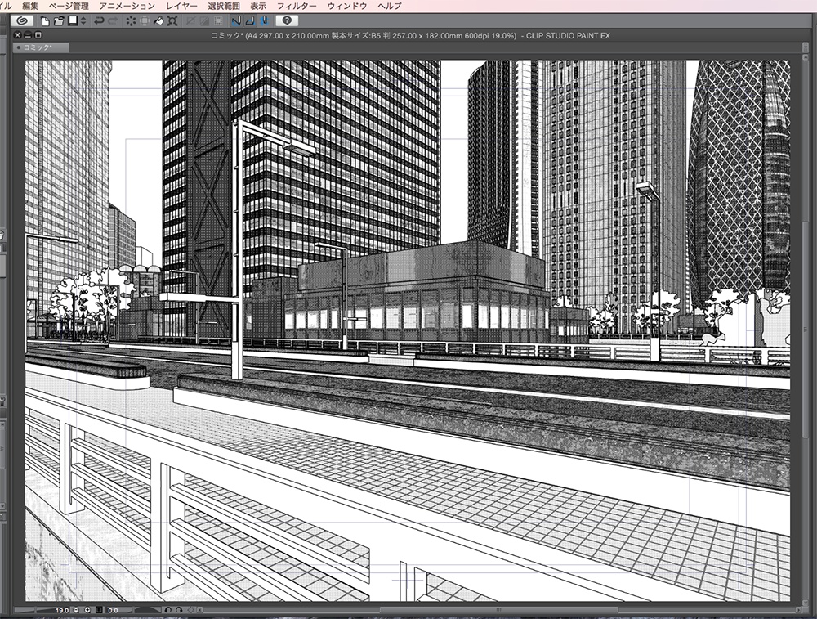Click the clear outside selection icon
Screen dimensions: 817x619
[x=145, y=21]
